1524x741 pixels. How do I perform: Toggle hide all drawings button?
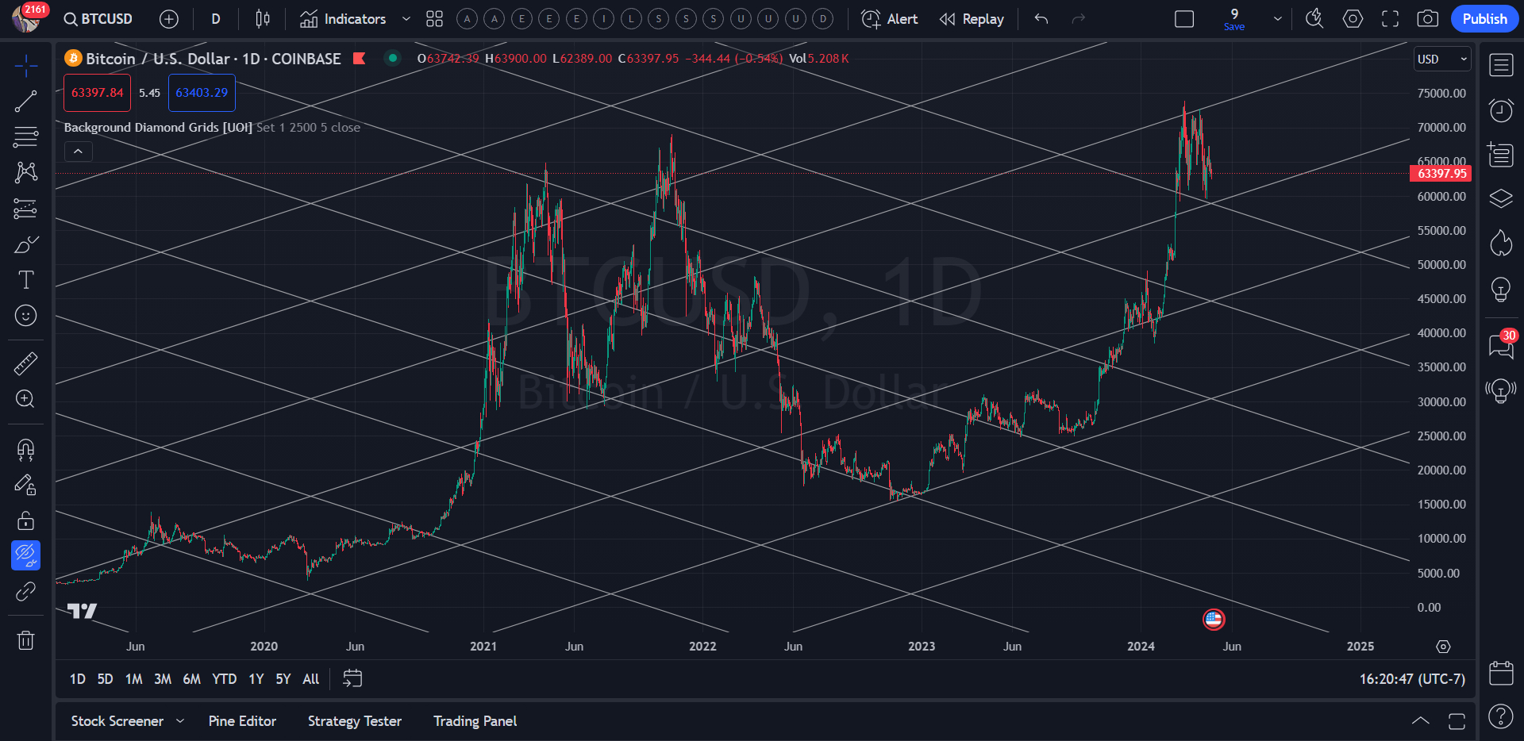[x=25, y=555]
